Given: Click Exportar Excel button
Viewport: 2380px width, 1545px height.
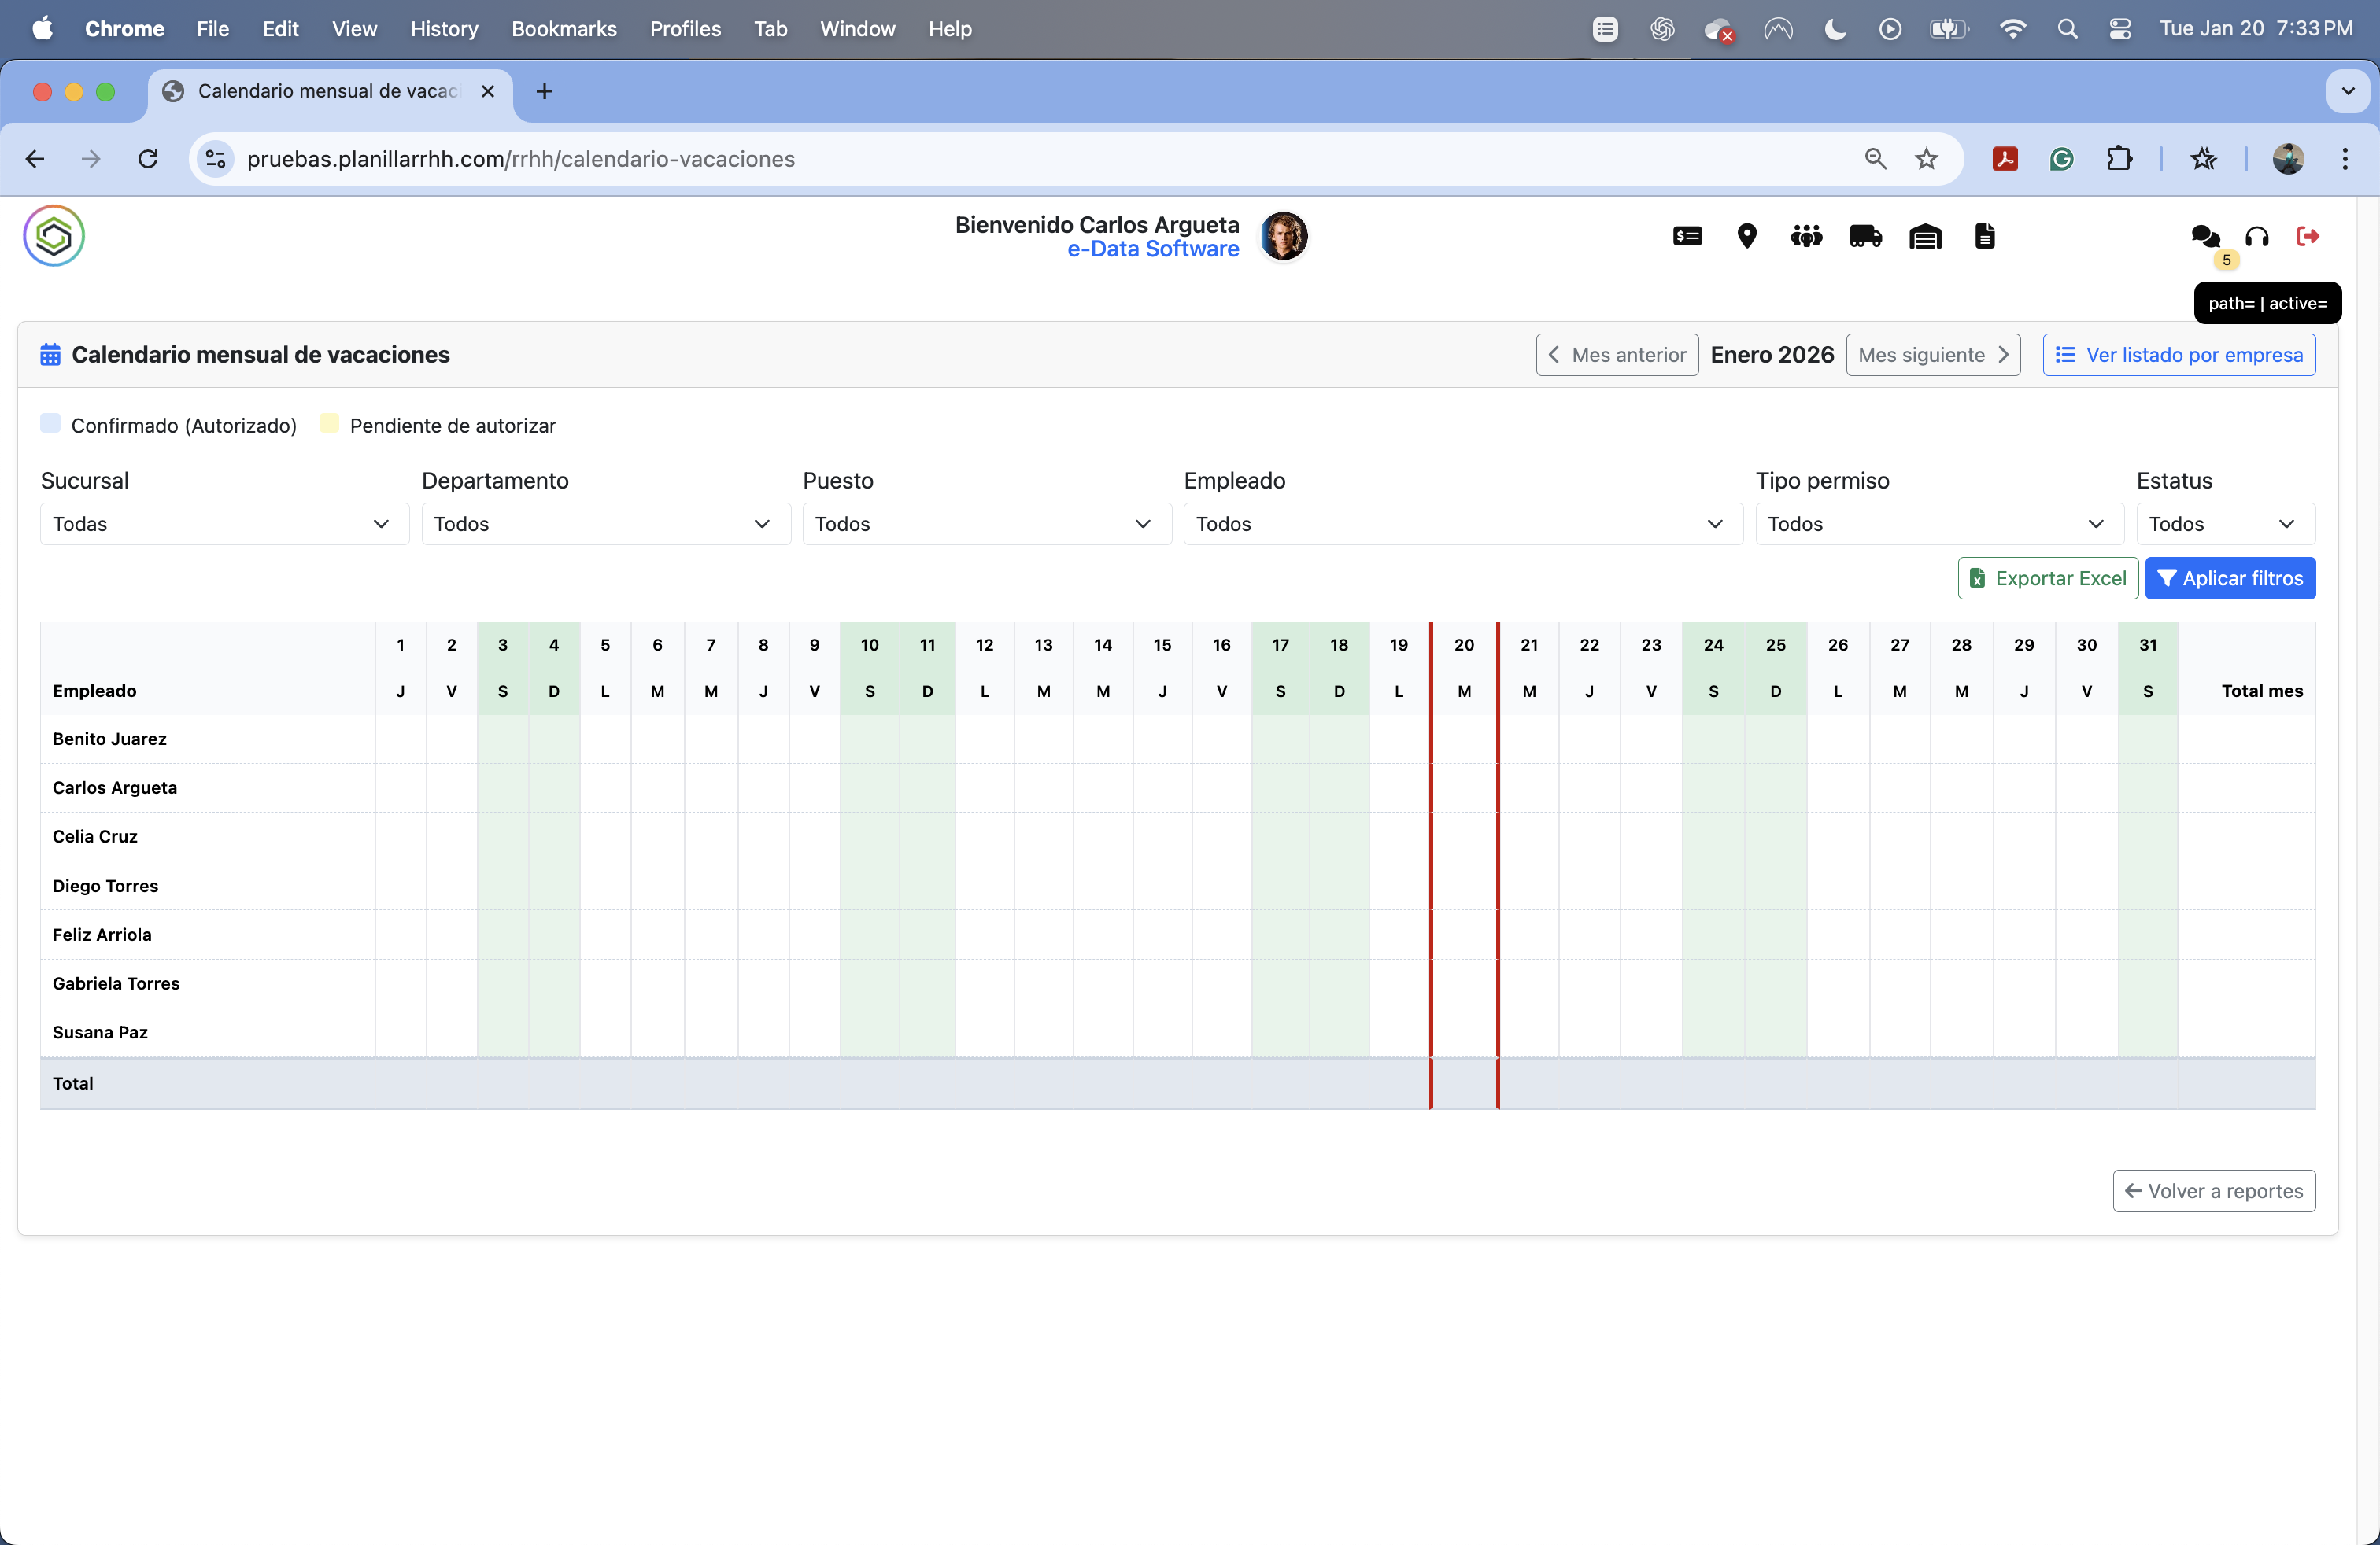Looking at the screenshot, I should [x=2047, y=577].
